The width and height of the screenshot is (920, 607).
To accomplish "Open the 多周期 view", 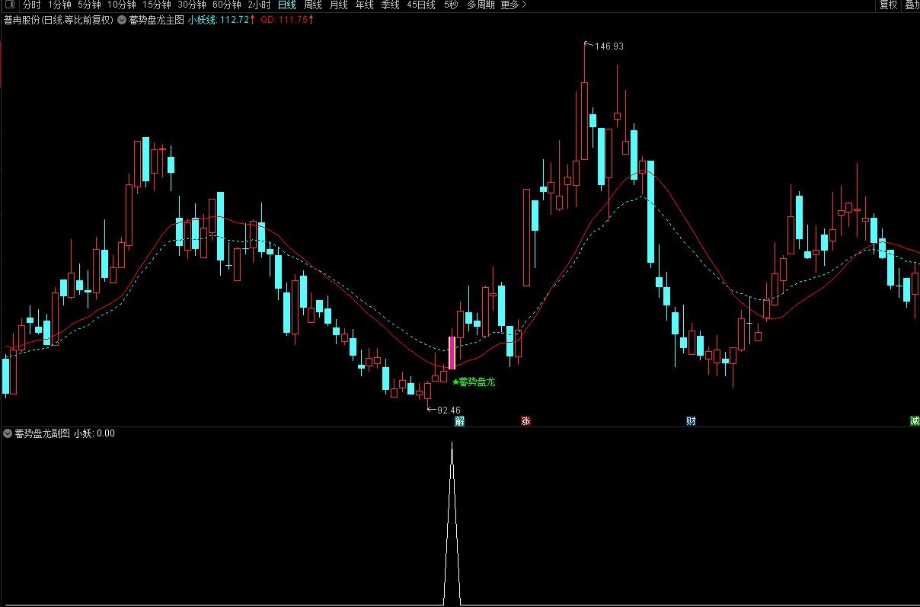I will coord(481,5).
